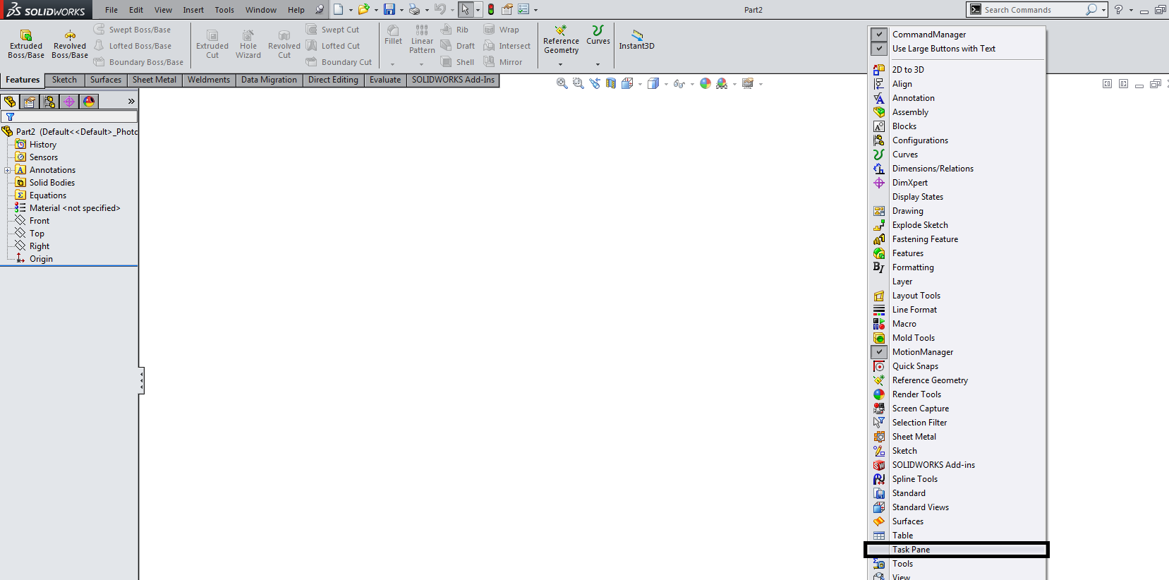Open the PropertyManager tab icon
This screenshot has width=1169, height=580.
pyautogui.click(x=30, y=102)
